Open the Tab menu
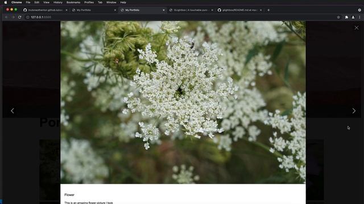 100,2
